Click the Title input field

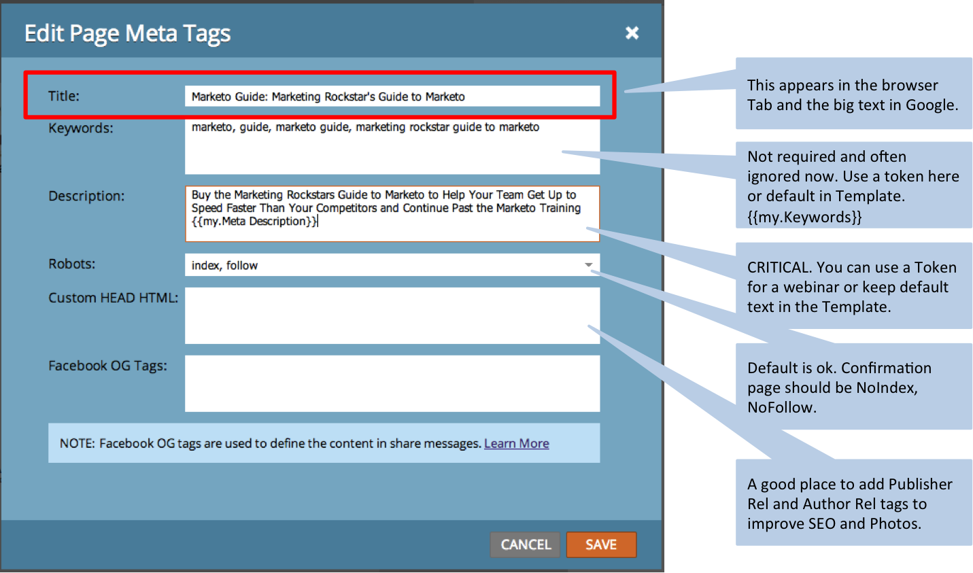(x=392, y=97)
